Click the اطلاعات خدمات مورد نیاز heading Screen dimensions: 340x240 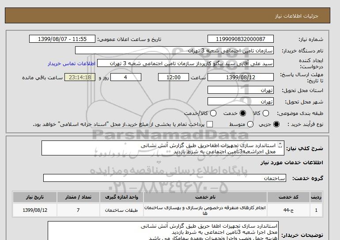(x=291, y=162)
